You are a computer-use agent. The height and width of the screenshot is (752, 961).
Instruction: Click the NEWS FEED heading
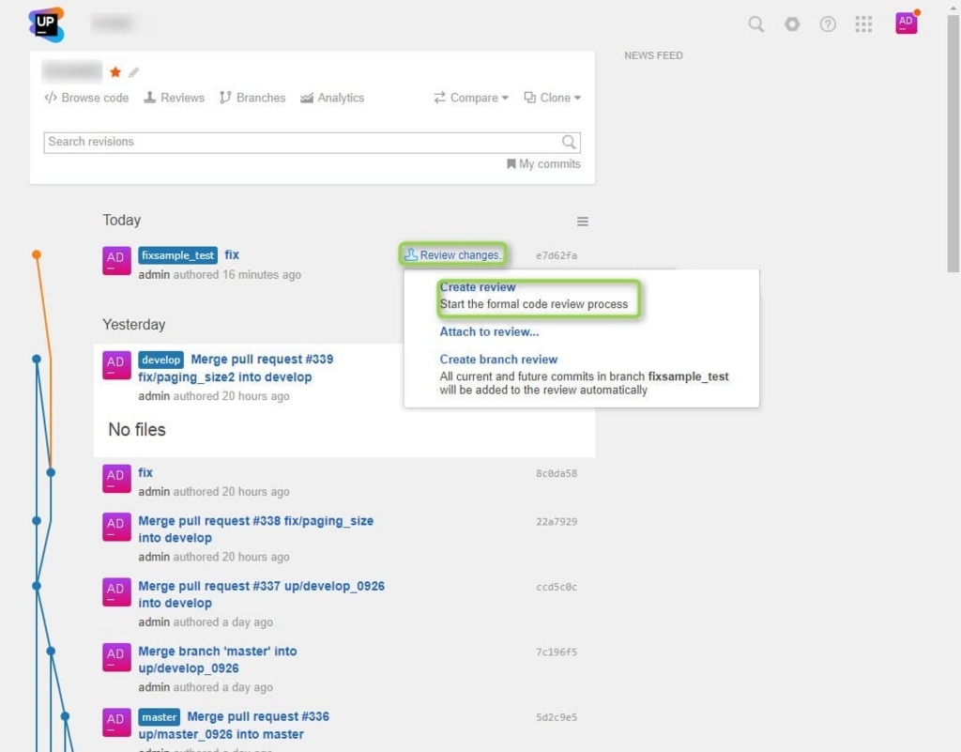[653, 55]
